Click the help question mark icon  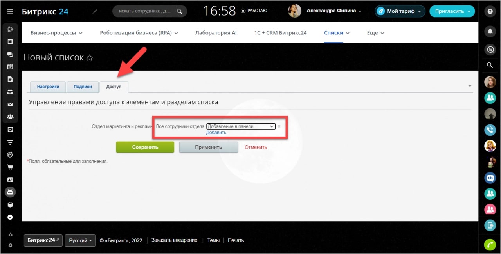click(490, 11)
